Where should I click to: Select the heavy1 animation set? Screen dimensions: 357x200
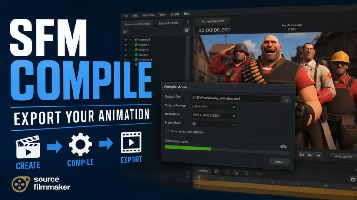tap(144, 50)
